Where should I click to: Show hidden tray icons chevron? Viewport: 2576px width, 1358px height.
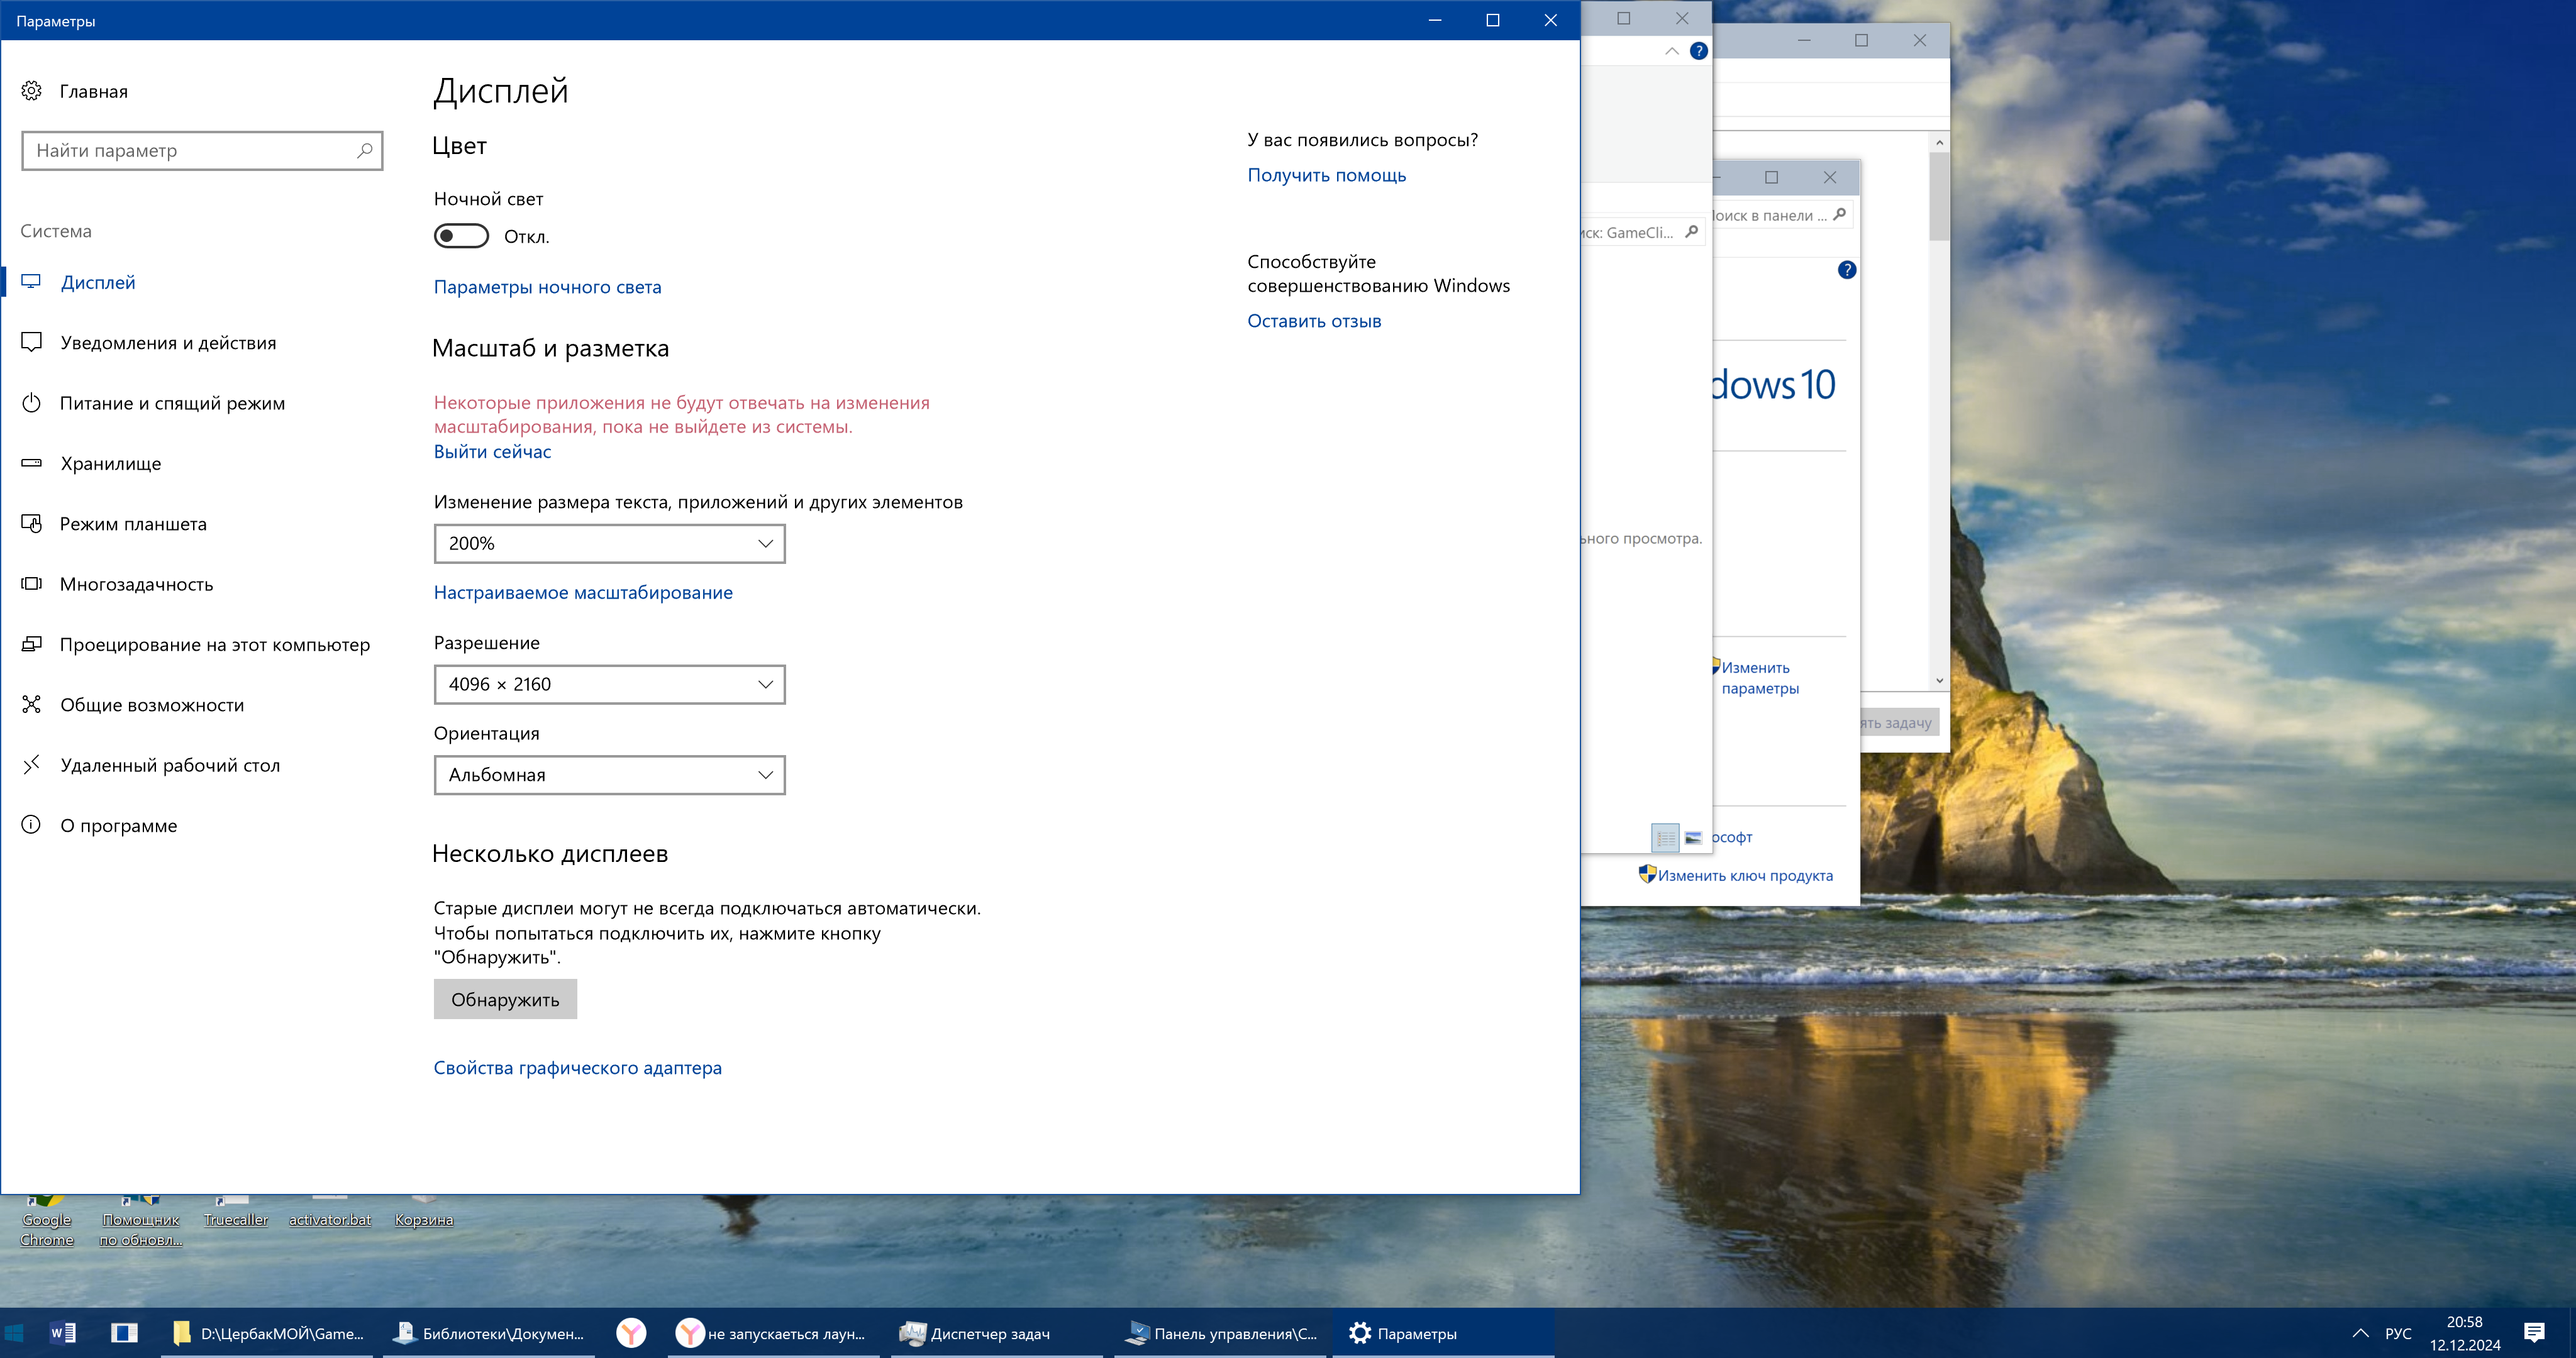pos(2360,1333)
